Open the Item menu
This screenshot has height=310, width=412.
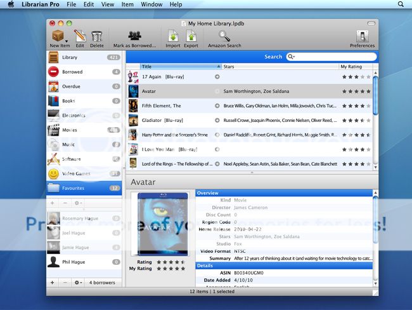[127, 4]
